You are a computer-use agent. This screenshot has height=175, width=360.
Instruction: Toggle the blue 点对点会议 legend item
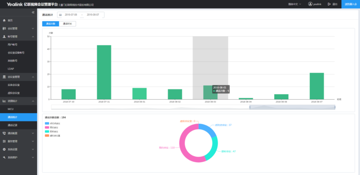[47, 124]
